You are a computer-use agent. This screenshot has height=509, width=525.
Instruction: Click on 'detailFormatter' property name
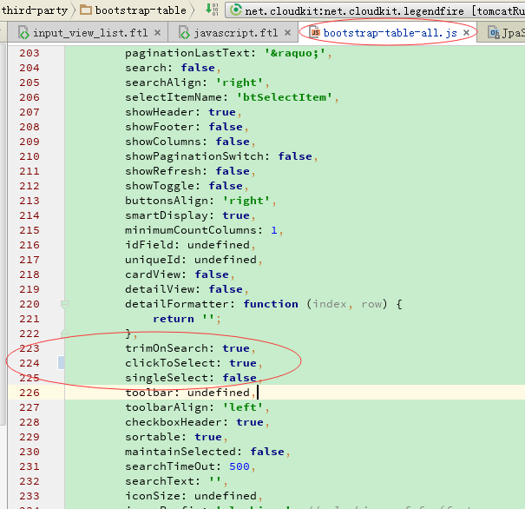tap(177, 304)
